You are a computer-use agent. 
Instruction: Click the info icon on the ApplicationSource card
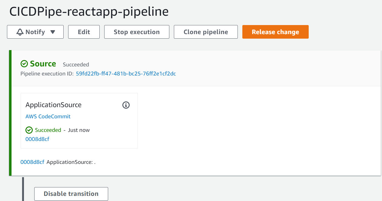click(126, 105)
